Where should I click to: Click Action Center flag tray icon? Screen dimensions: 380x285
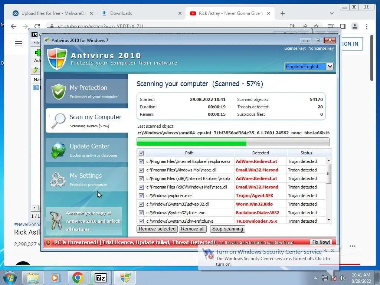334,278
